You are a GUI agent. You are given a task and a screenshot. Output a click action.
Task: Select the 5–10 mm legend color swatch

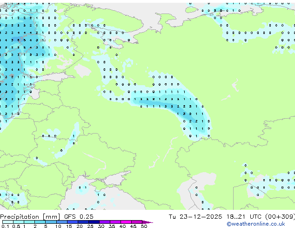[x=51, y=222]
